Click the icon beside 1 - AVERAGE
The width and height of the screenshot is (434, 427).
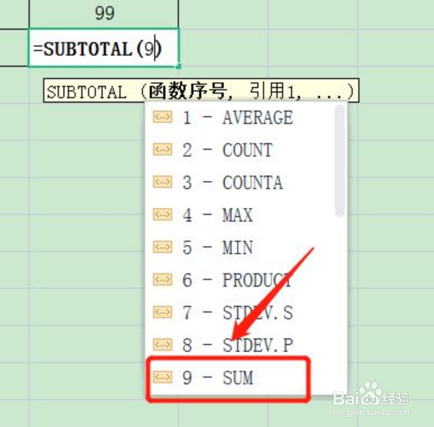pyautogui.click(x=163, y=117)
